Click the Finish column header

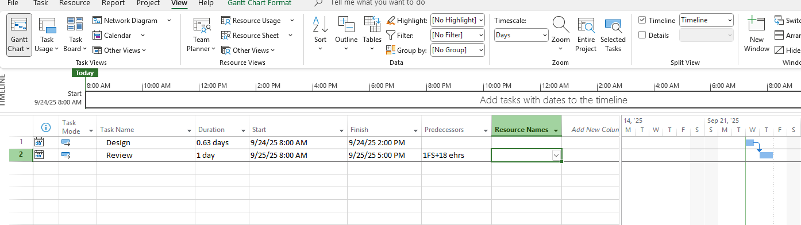384,126
